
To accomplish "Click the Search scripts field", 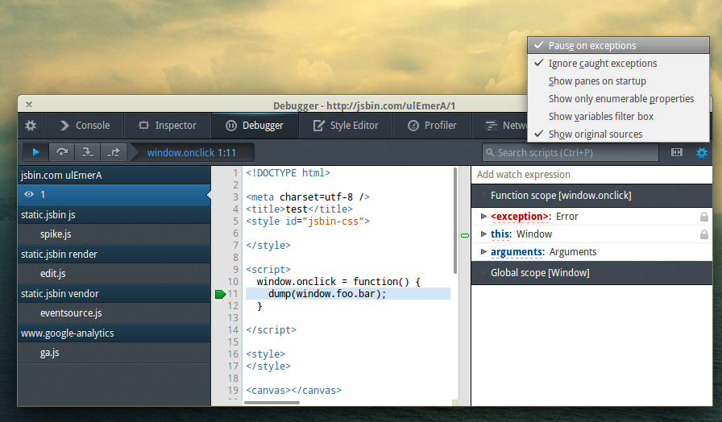I will point(570,152).
